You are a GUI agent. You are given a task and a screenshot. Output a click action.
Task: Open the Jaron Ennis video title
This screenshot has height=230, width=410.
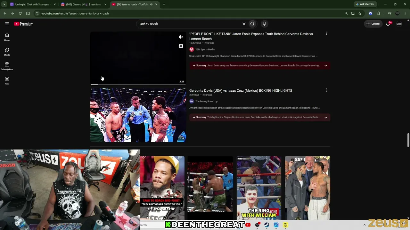coord(251,36)
